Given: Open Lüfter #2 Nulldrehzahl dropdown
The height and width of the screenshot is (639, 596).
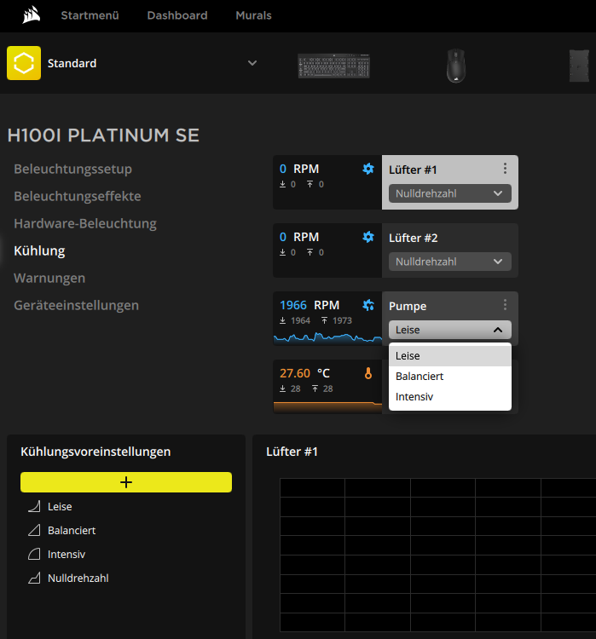Looking at the screenshot, I should [450, 262].
